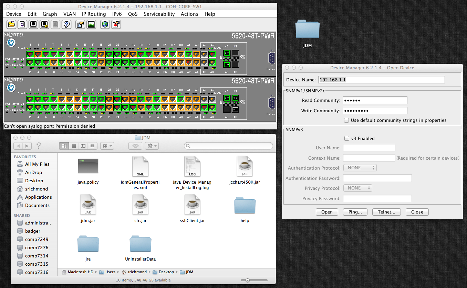Switch Finder to Cover Flow view
The width and height of the screenshot is (467, 288).
[x=93, y=146]
